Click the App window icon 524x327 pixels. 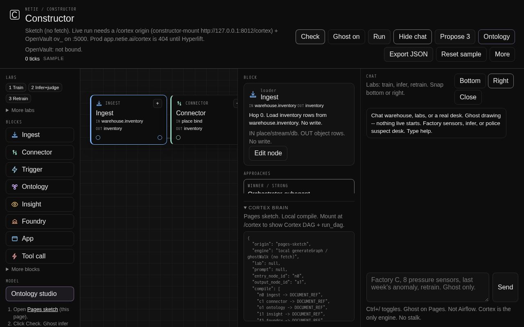(x=15, y=239)
